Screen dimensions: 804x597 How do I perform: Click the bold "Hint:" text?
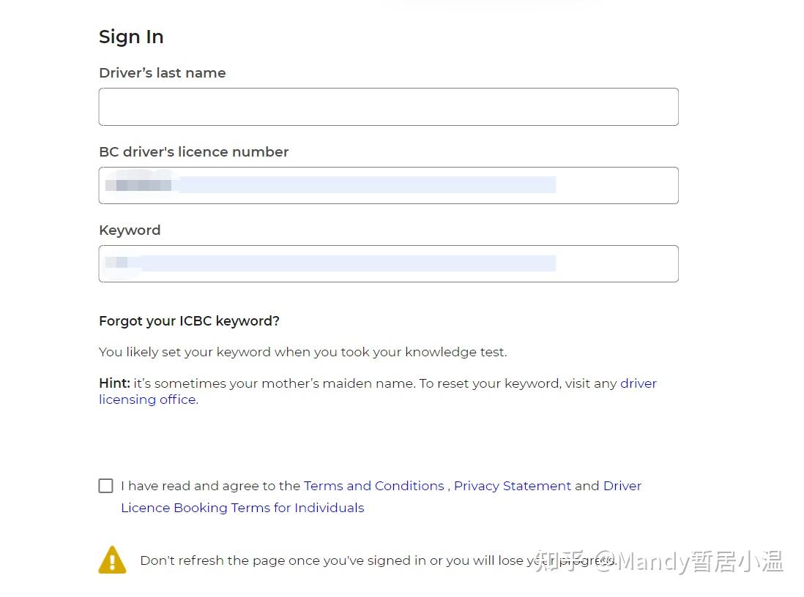114,383
